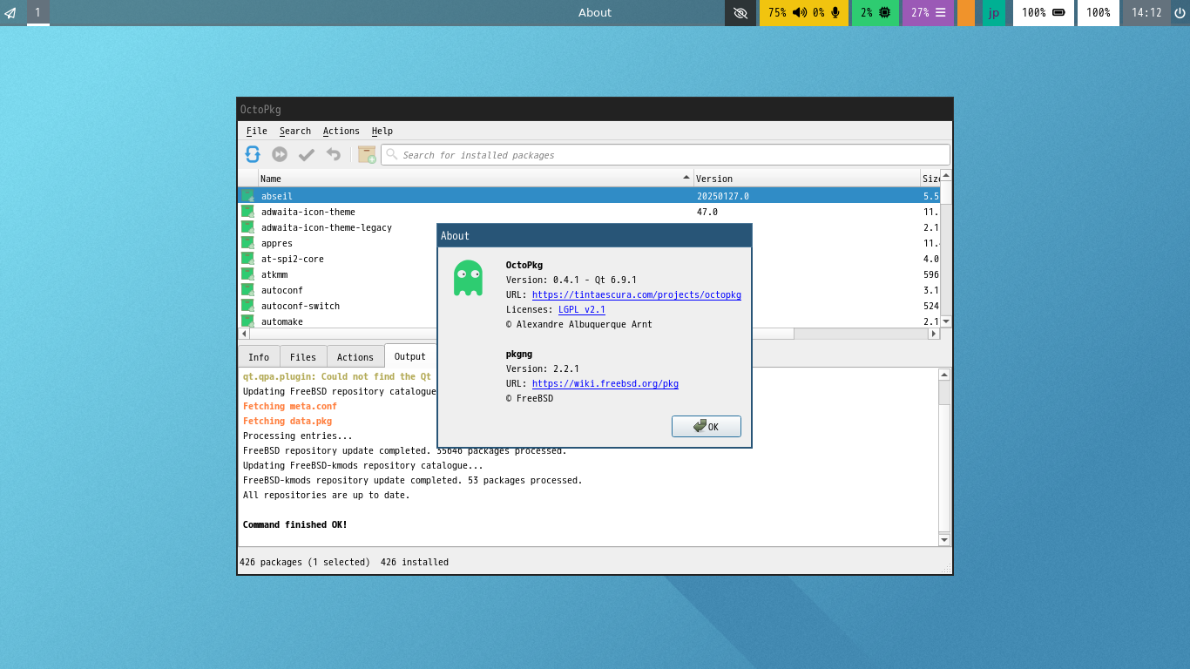Click the undo cancel toolbar icon

point(334,154)
